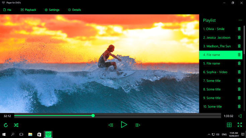
Task: Open the Details menu
Action: (74, 10)
